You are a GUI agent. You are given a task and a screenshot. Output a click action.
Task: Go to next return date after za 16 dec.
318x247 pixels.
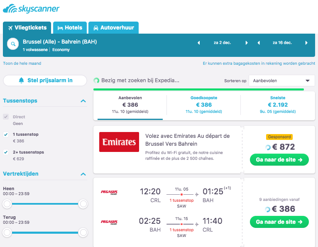[x=306, y=43]
